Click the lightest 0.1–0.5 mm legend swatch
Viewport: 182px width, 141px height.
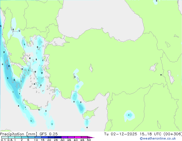pos(5,137)
